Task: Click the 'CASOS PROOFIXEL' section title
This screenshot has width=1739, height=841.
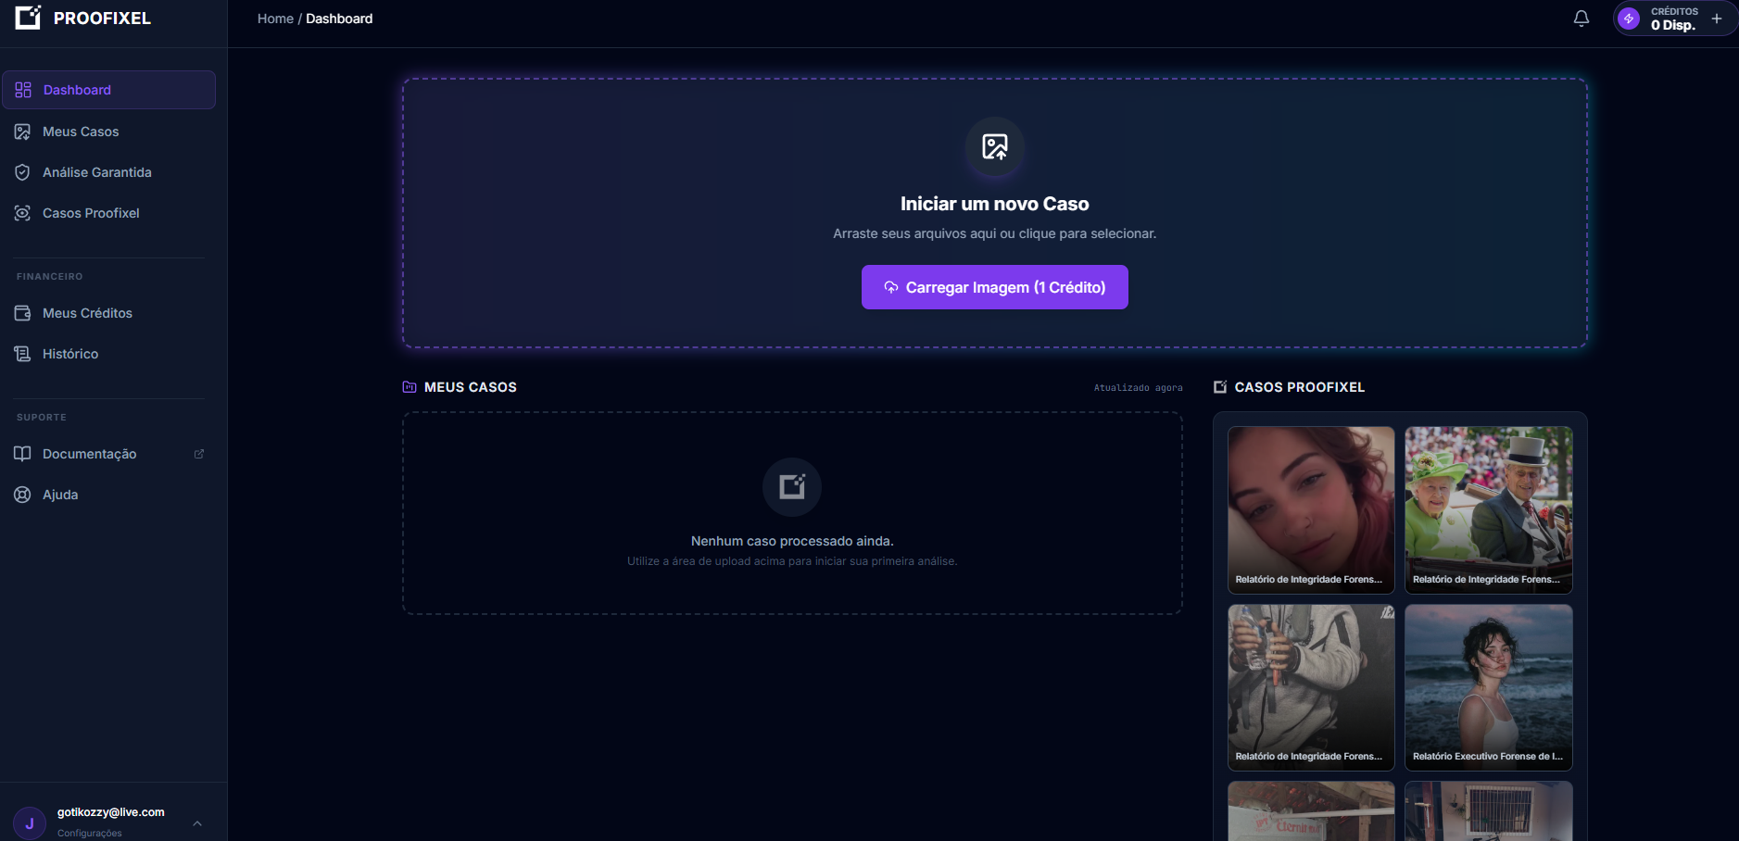Action: [x=1300, y=387]
